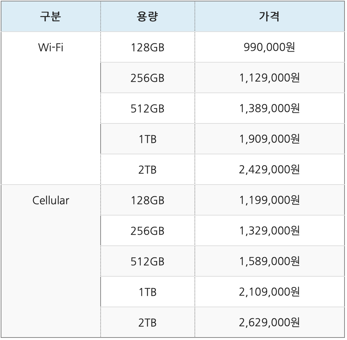347x340 pixels.
Task: Click the 128GB cell in Wi-Fi section
Action: point(148,47)
